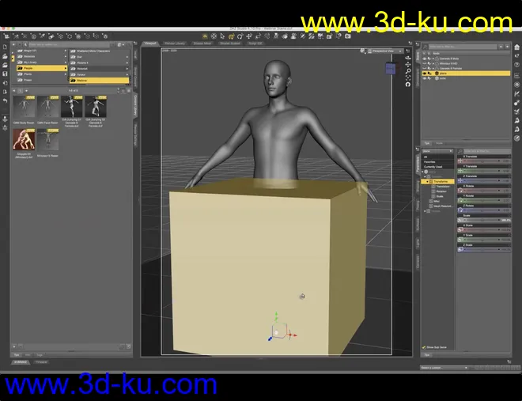Select the Grapple 03 pose thumbnail
This screenshot has width=522, height=401.
[22, 141]
